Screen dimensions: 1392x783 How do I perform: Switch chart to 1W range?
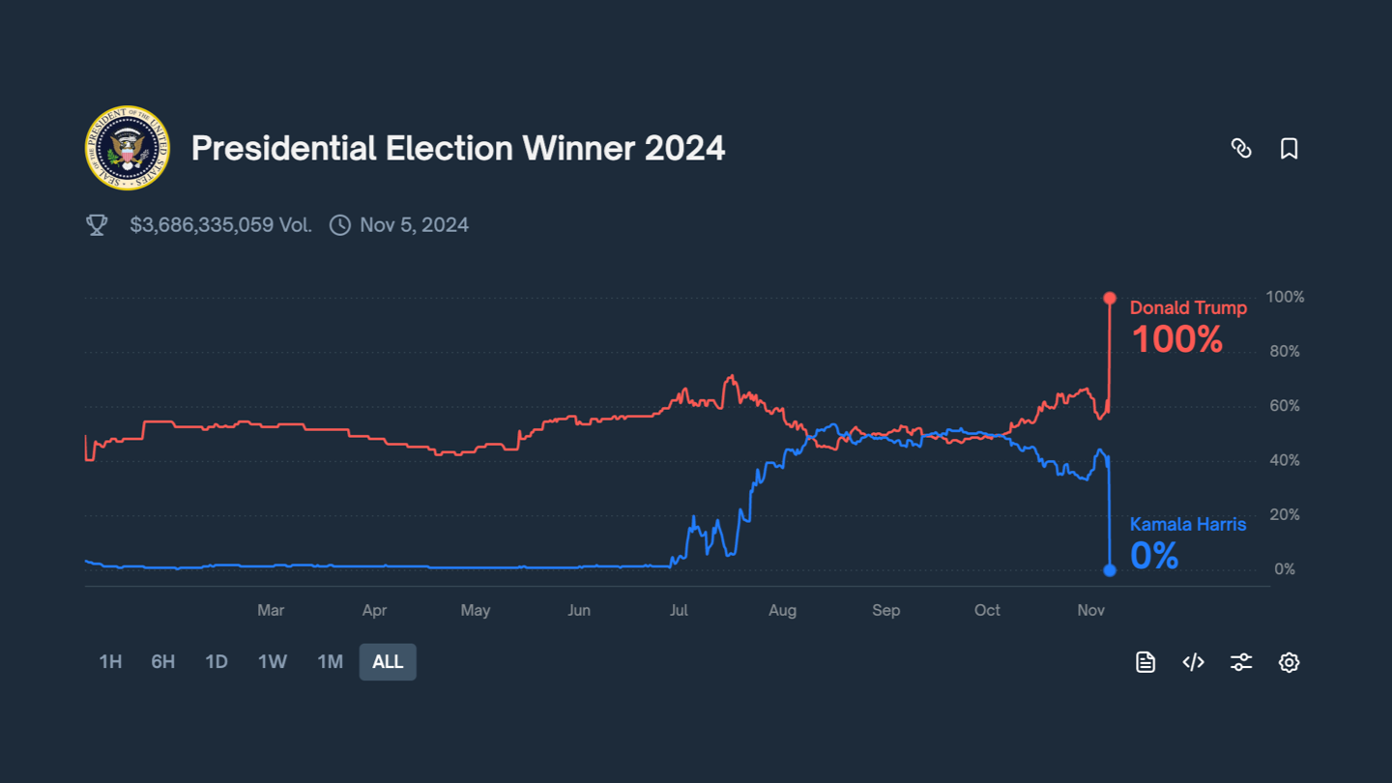[x=273, y=662]
